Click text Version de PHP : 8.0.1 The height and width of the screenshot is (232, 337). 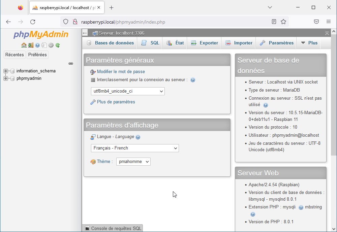point(271,222)
